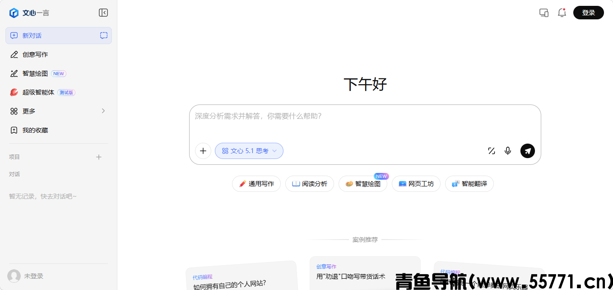The width and height of the screenshot is (613, 290).
Task: Click the plus attachment button in input box
Action: (x=203, y=151)
